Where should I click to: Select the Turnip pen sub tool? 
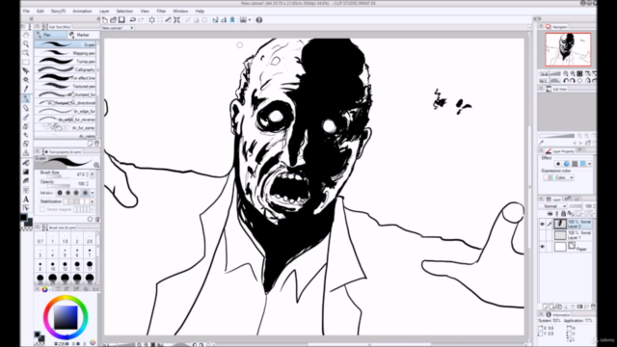[66, 62]
